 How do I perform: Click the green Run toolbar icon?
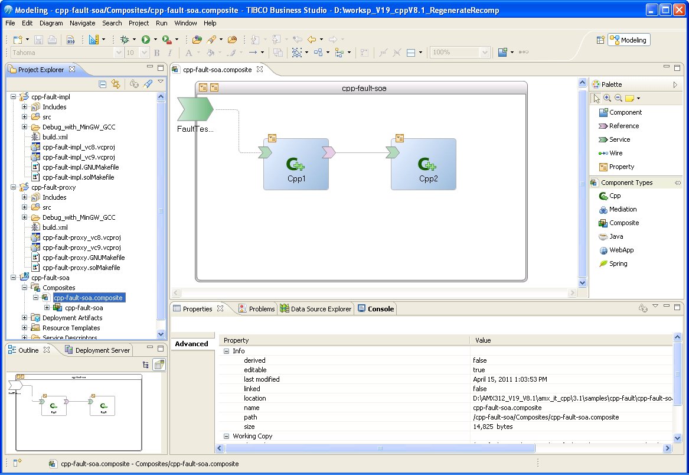click(x=145, y=40)
